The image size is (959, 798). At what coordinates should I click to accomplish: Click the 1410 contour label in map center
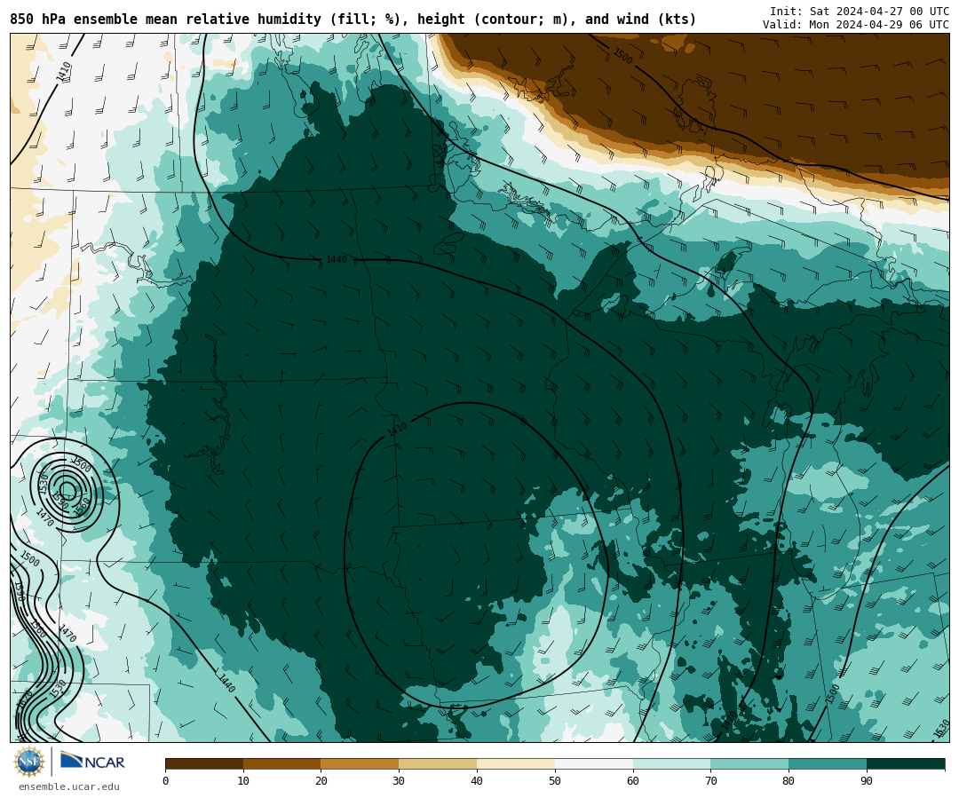397,430
